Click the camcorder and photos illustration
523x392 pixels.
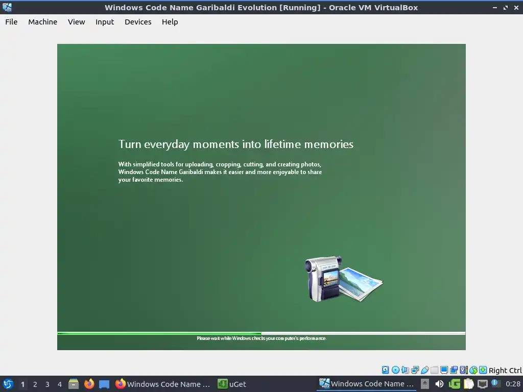(x=344, y=279)
